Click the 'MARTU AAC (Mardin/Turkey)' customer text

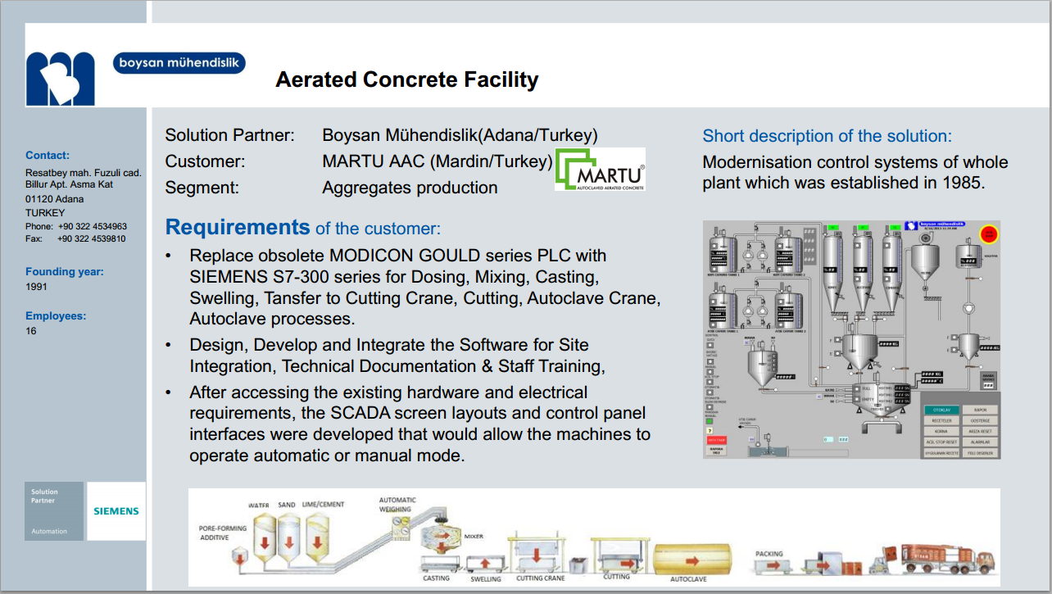point(438,161)
